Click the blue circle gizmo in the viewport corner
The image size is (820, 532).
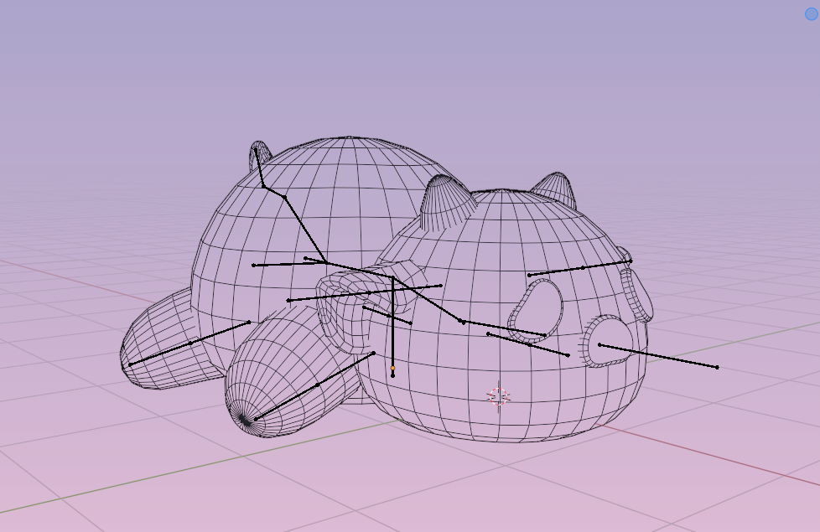[812, 14]
